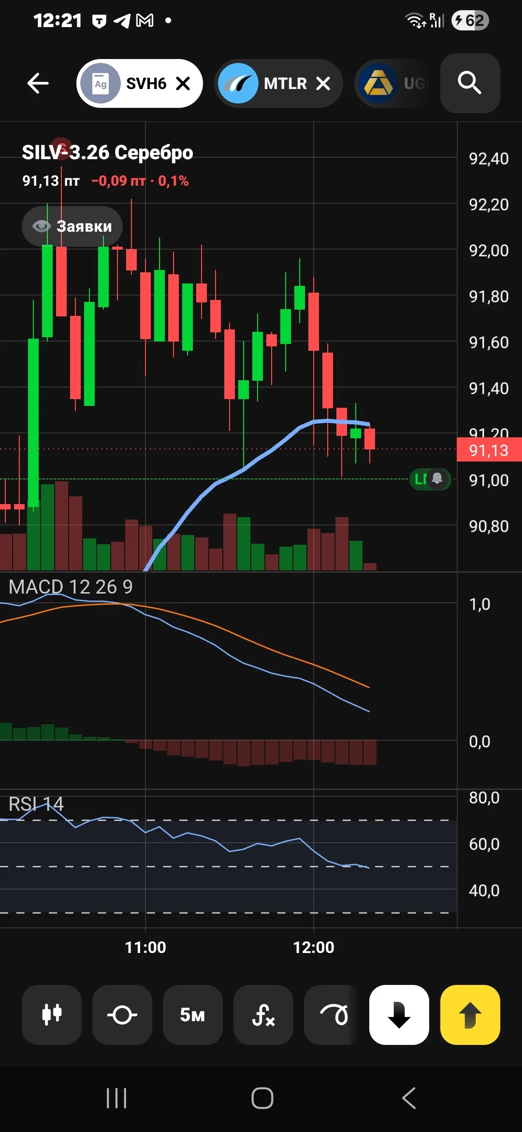522x1132 pixels.
Task: Tap the white sell down-arrow button
Action: point(399,1014)
